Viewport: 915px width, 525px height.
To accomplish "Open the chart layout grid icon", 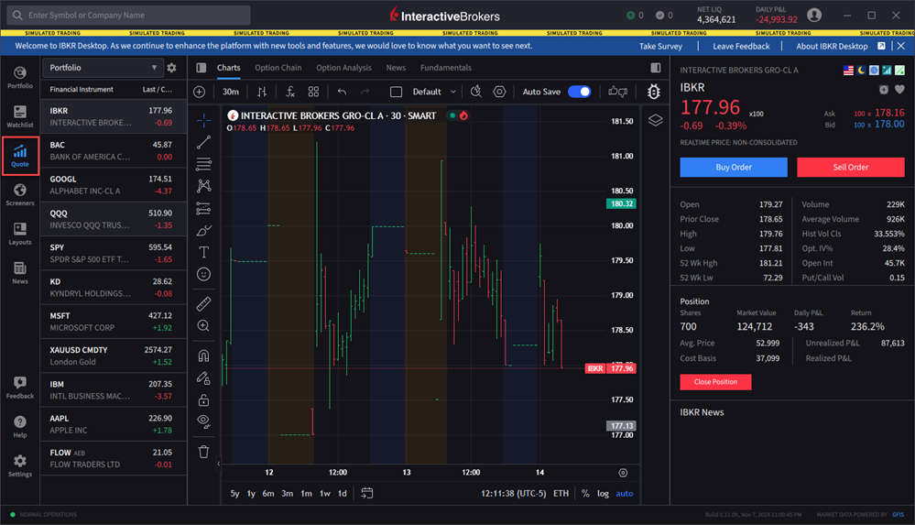I will pyautogui.click(x=313, y=92).
